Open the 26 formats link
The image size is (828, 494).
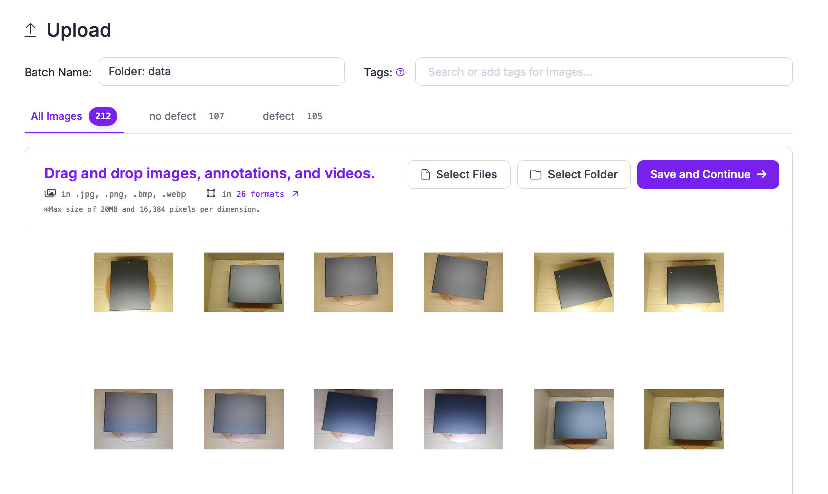click(x=260, y=194)
